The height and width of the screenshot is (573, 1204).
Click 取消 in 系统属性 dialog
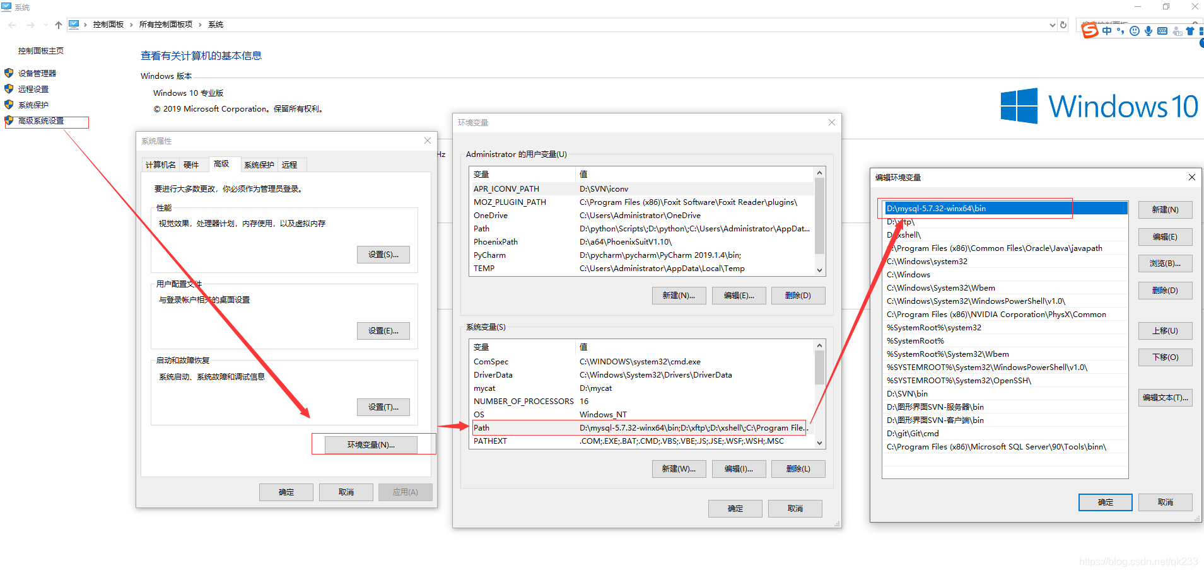pos(346,492)
